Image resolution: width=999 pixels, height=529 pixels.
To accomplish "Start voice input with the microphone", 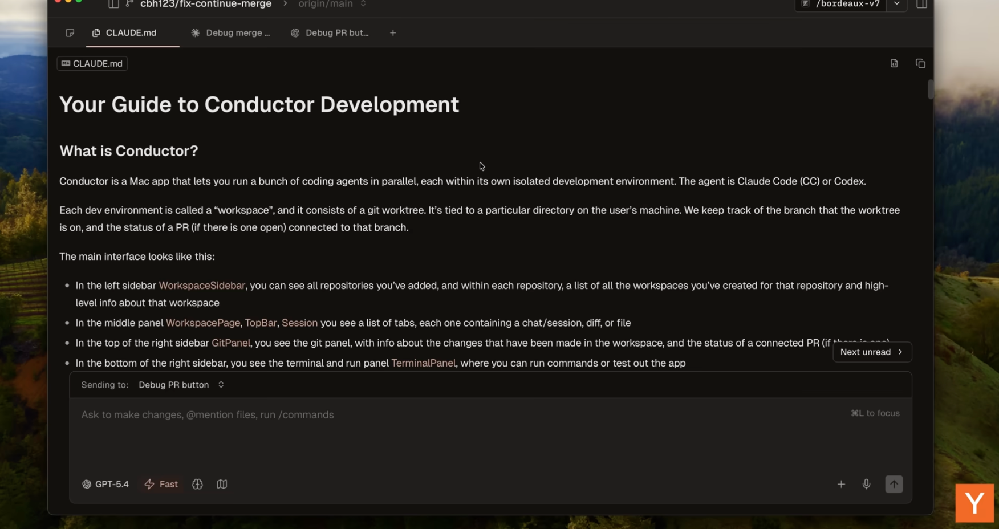I will pyautogui.click(x=866, y=484).
